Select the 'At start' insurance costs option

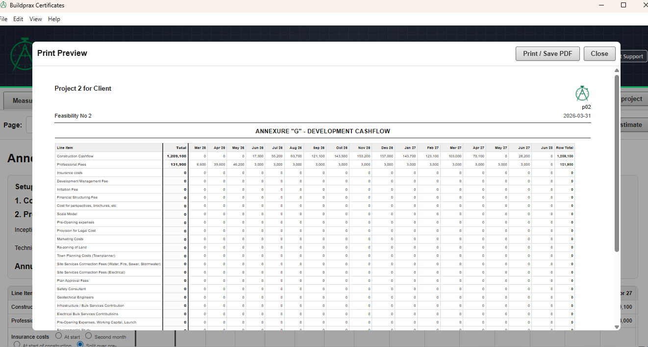[59, 336]
